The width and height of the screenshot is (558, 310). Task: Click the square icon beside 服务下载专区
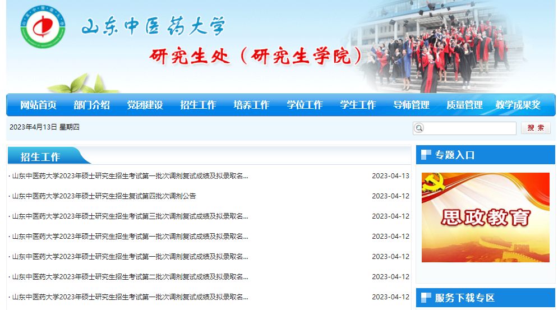tap(426, 298)
